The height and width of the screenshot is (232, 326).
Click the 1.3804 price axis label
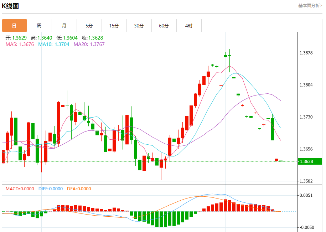pos(306,85)
